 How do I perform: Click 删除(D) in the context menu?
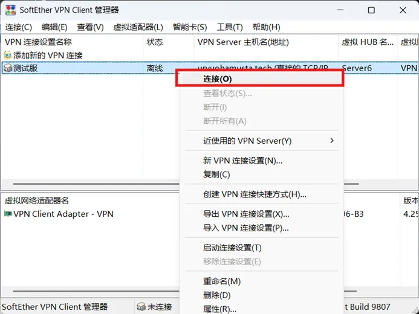pos(217,295)
